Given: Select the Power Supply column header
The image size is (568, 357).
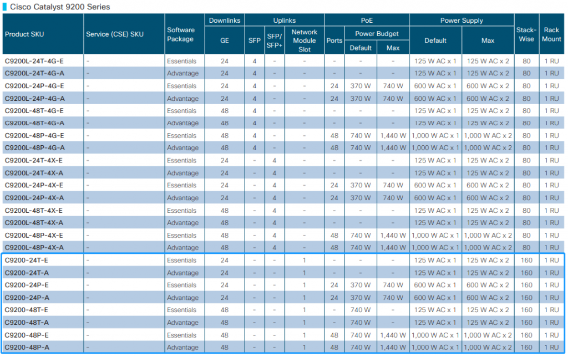Looking at the screenshot, I should tap(461, 20).
